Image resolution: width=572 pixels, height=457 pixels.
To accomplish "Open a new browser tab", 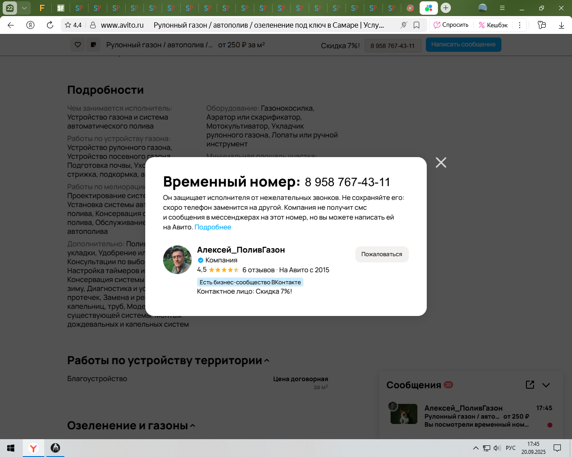I will pos(446,8).
